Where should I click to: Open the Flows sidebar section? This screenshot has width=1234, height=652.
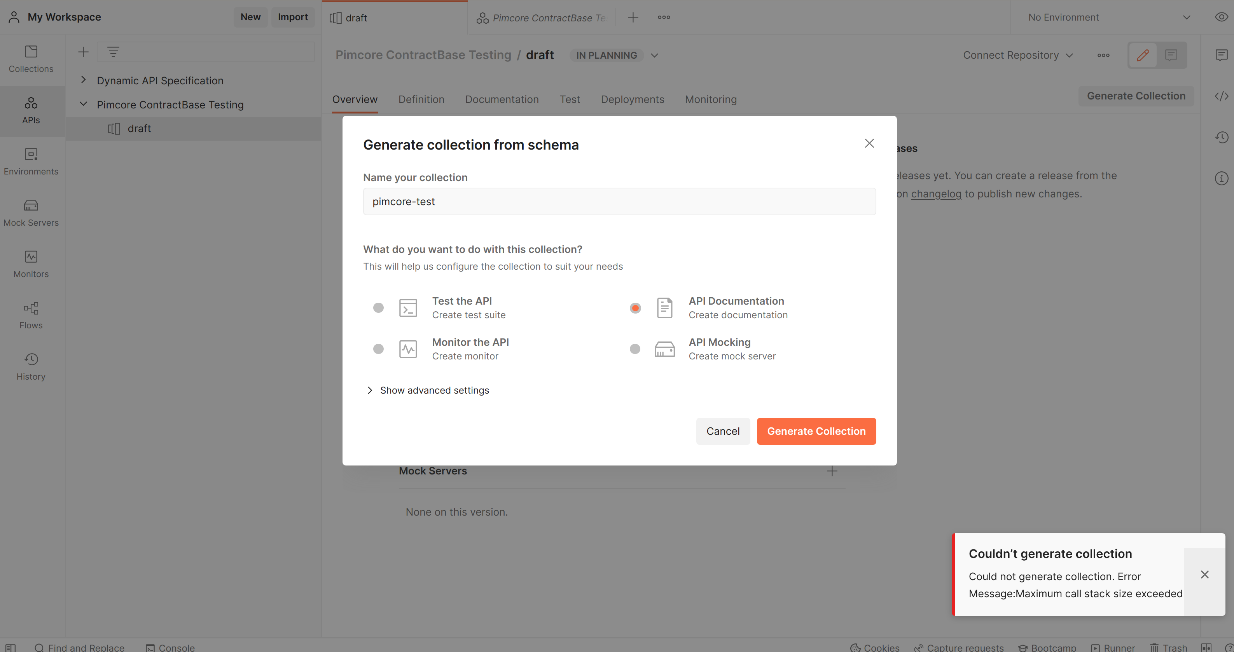[x=31, y=315]
